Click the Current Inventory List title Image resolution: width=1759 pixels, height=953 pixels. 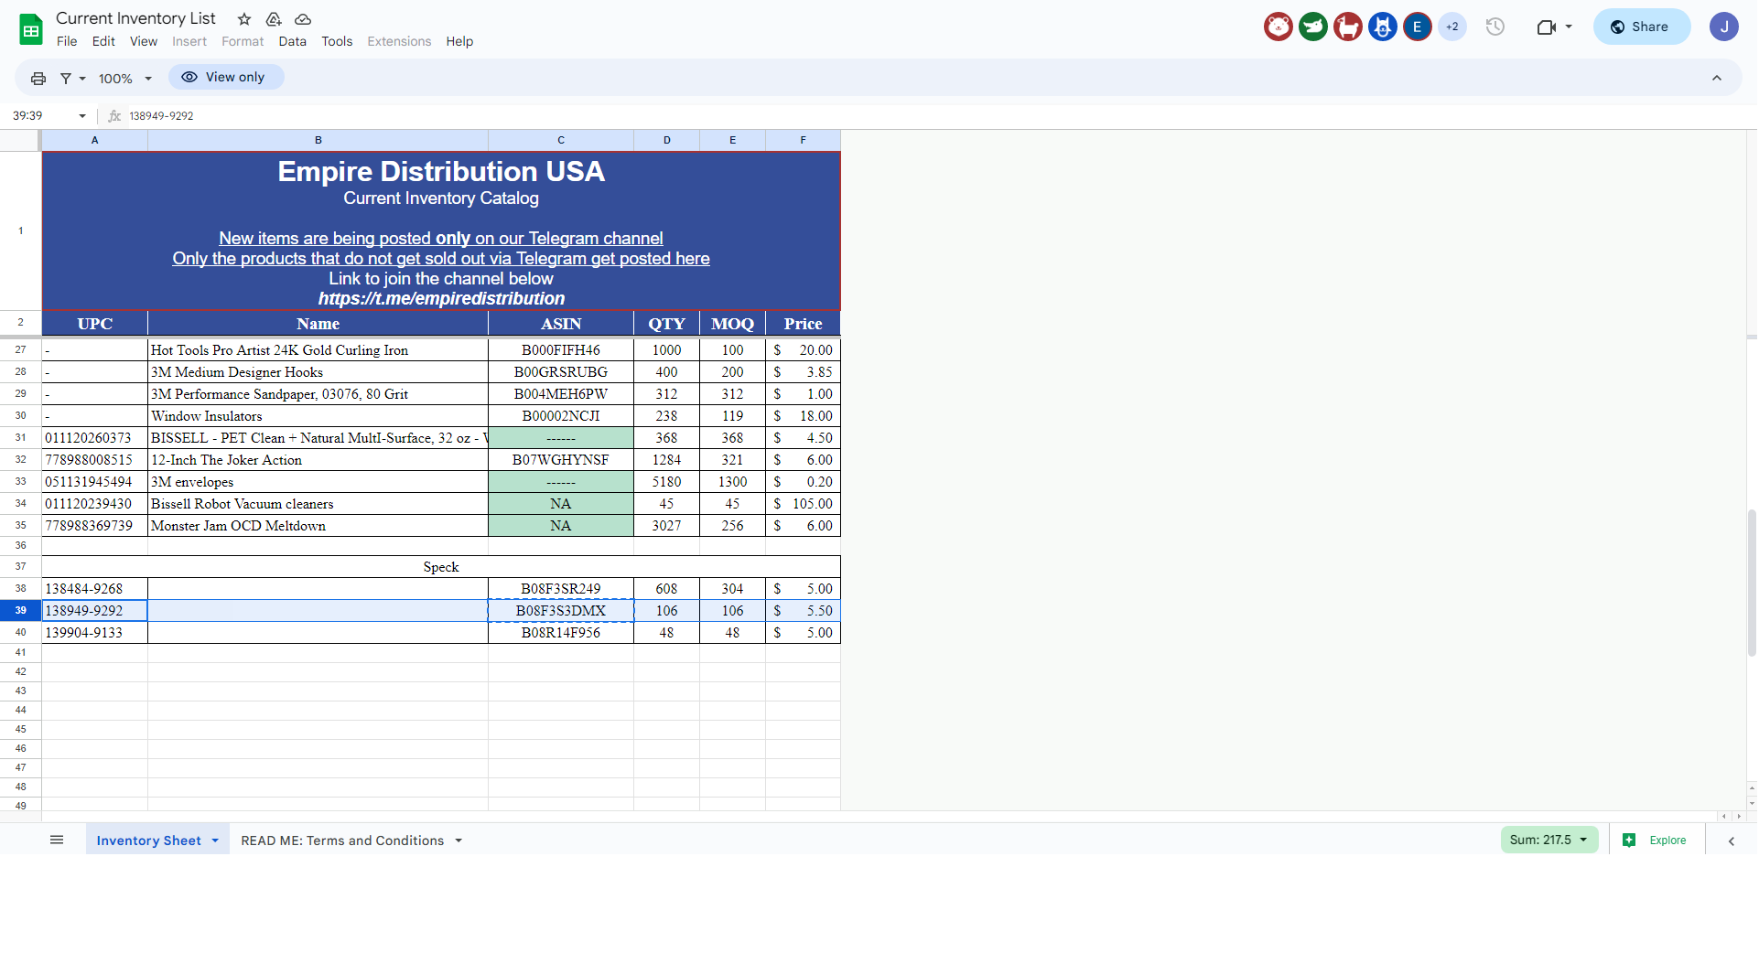pyautogui.click(x=135, y=18)
